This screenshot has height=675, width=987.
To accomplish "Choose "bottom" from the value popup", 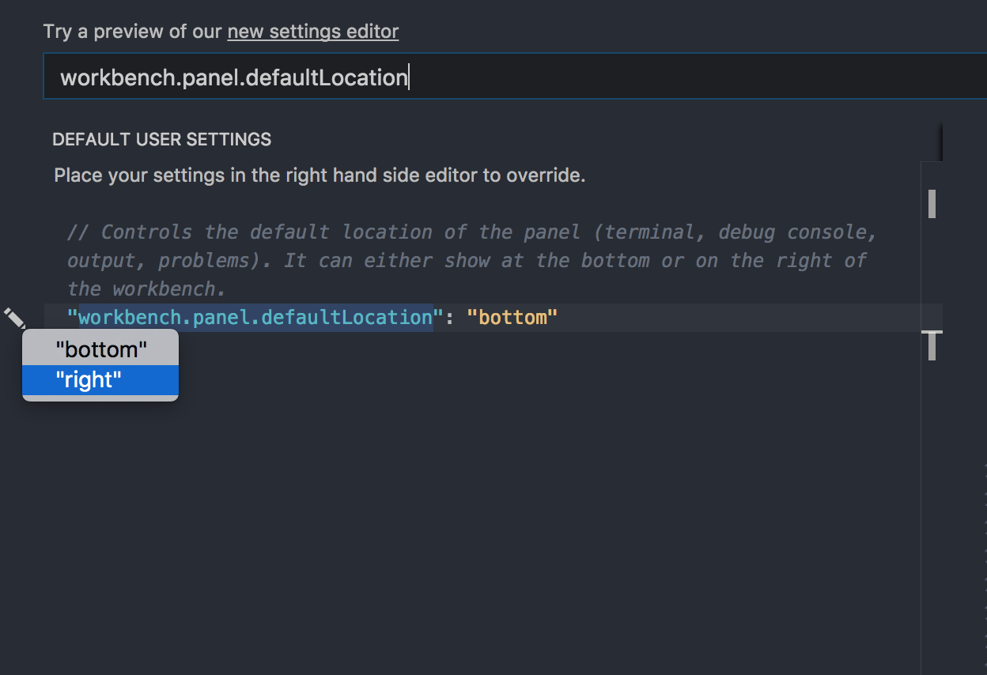I will pyautogui.click(x=101, y=349).
